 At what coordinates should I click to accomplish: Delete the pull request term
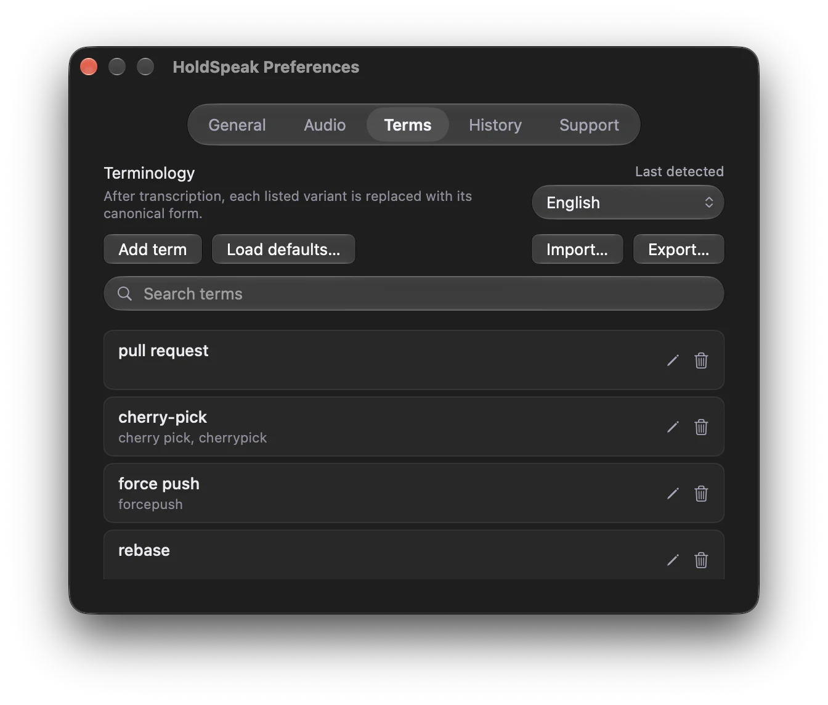(701, 361)
